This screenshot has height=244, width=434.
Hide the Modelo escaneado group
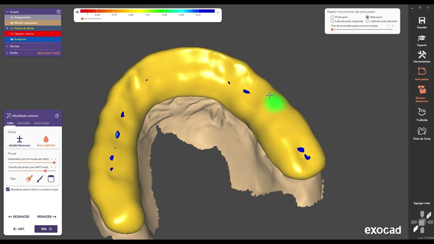click(x=12, y=23)
